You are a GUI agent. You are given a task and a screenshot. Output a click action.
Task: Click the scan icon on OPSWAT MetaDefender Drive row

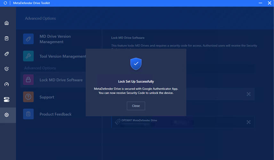click(x=248, y=122)
